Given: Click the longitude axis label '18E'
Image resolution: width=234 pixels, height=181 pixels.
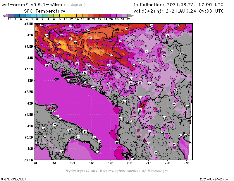Looking at the screenshot, I should tap(92, 163).
